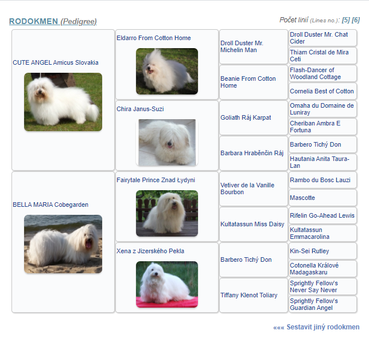Open Beanie From Cotton Home entry
The height and width of the screenshot is (342, 369).
[x=248, y=82]
